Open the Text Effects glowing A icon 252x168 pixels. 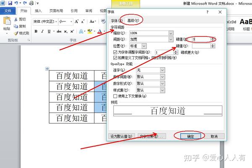pyautogui.click(x=81, y=31)
